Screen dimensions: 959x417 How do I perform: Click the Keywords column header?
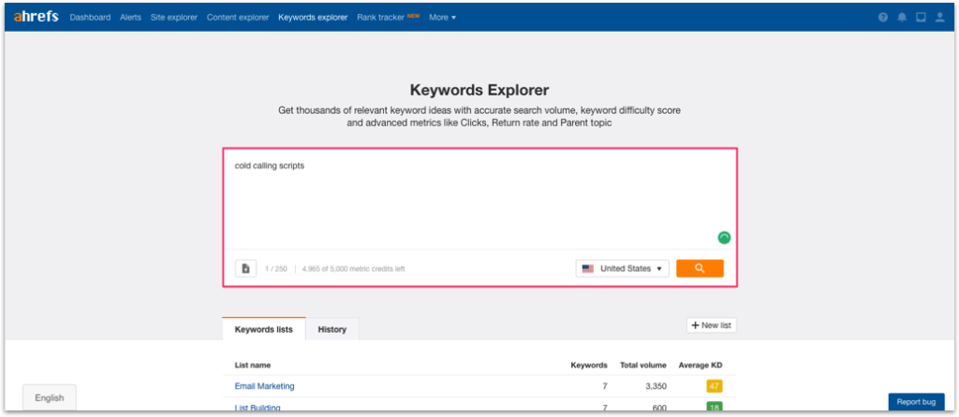tap(589, 365)
